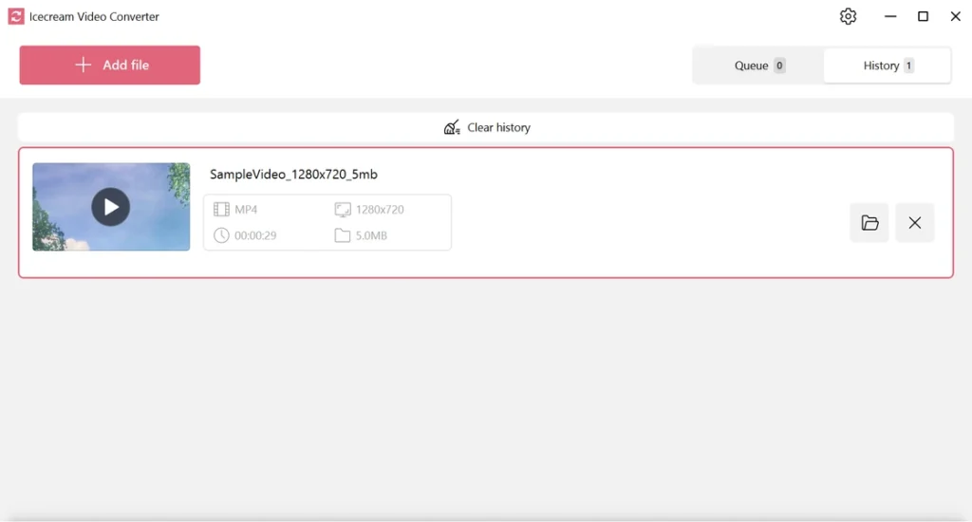Click the clock duration icon
Screen dimensions: 972x522
coord(221,235)
